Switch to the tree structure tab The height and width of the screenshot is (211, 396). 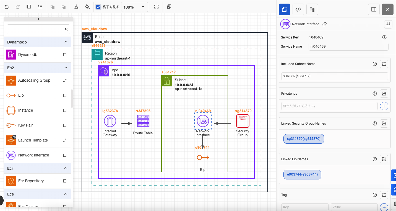point(312,9)
